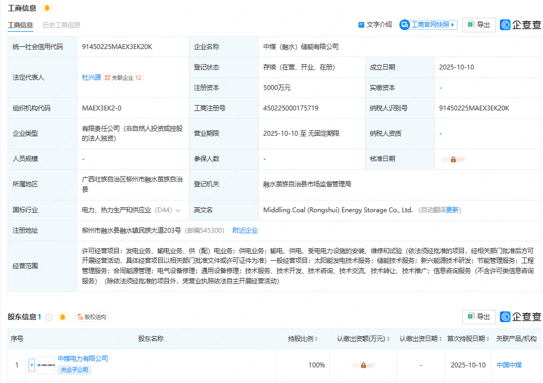Select the 工商信息 tab
This screenshot has width=543, height=383.
pos(20,25)
